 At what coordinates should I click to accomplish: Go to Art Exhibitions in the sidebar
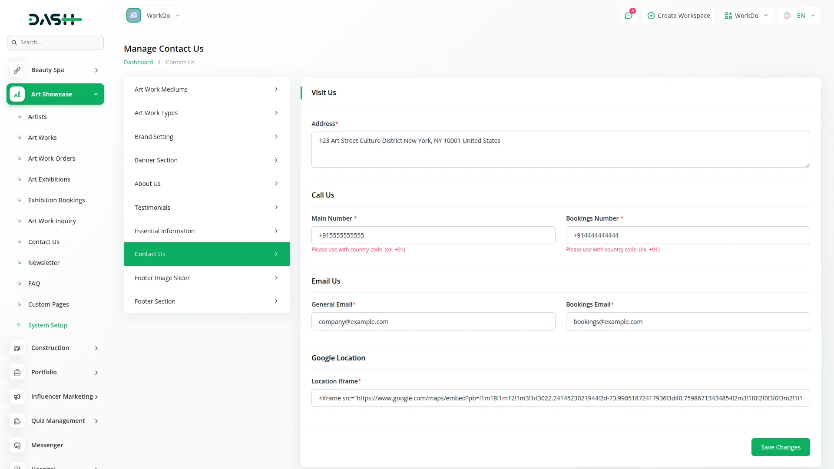click(x=49, y=179)
